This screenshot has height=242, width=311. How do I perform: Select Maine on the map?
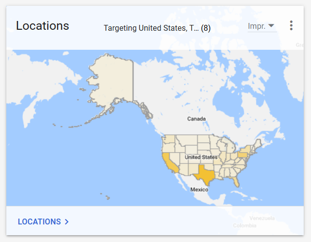[258, 143]
